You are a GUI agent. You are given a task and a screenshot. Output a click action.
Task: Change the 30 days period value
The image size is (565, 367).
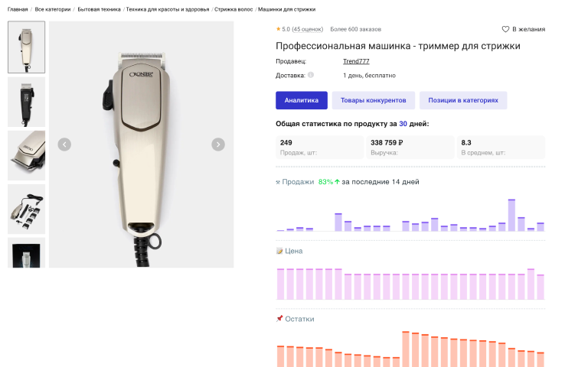click(x=403, y=124)
